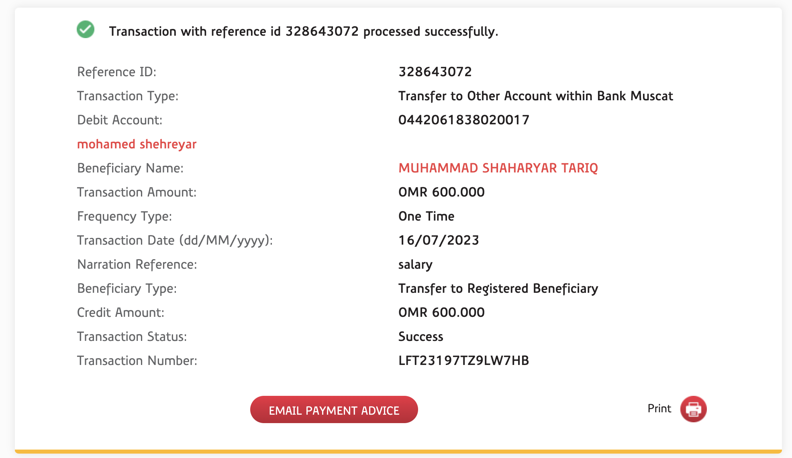Image resolution: width=792 pixels, height=458 pixels.
Task: Click the Credit Amount field label
Action: tap(120, 312)
